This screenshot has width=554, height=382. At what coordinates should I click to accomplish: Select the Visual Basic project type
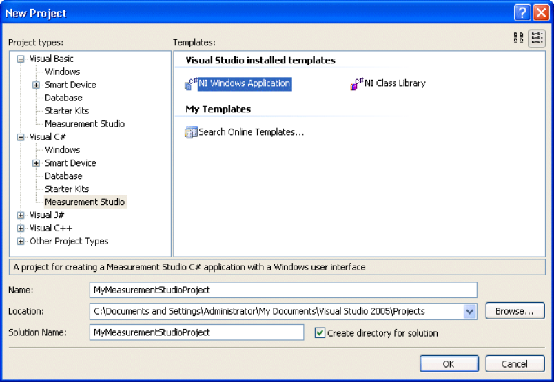(x=52, y=59)
